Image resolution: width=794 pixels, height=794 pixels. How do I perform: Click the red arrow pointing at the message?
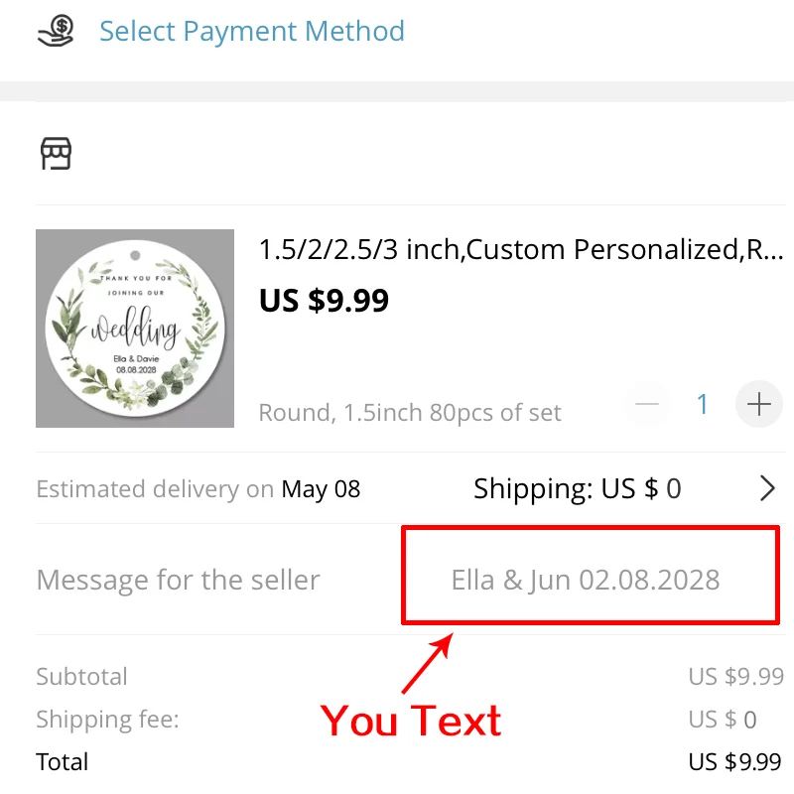[x=429, y=663]
